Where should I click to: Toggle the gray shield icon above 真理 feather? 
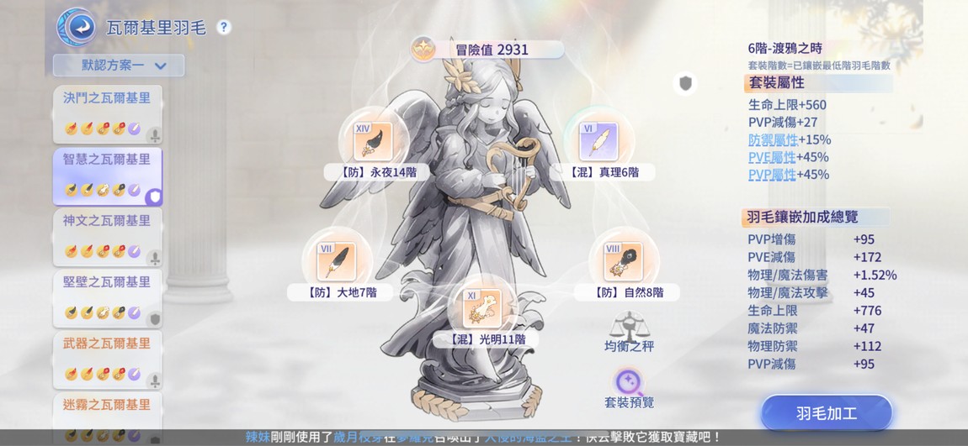coord(686,83)
